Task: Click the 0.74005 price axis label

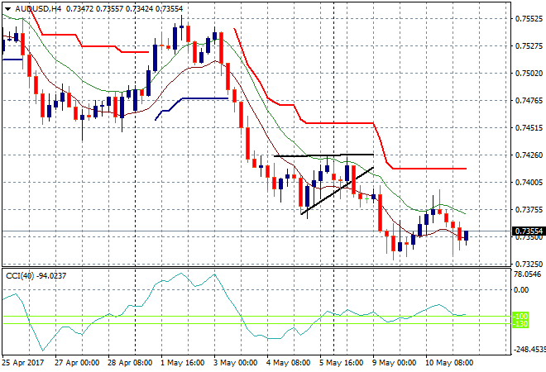Action: (529, 182)
